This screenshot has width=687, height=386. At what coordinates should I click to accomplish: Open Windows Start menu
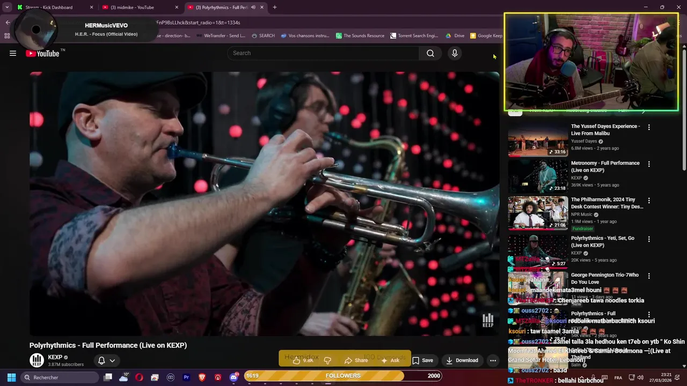click(11, 377)
